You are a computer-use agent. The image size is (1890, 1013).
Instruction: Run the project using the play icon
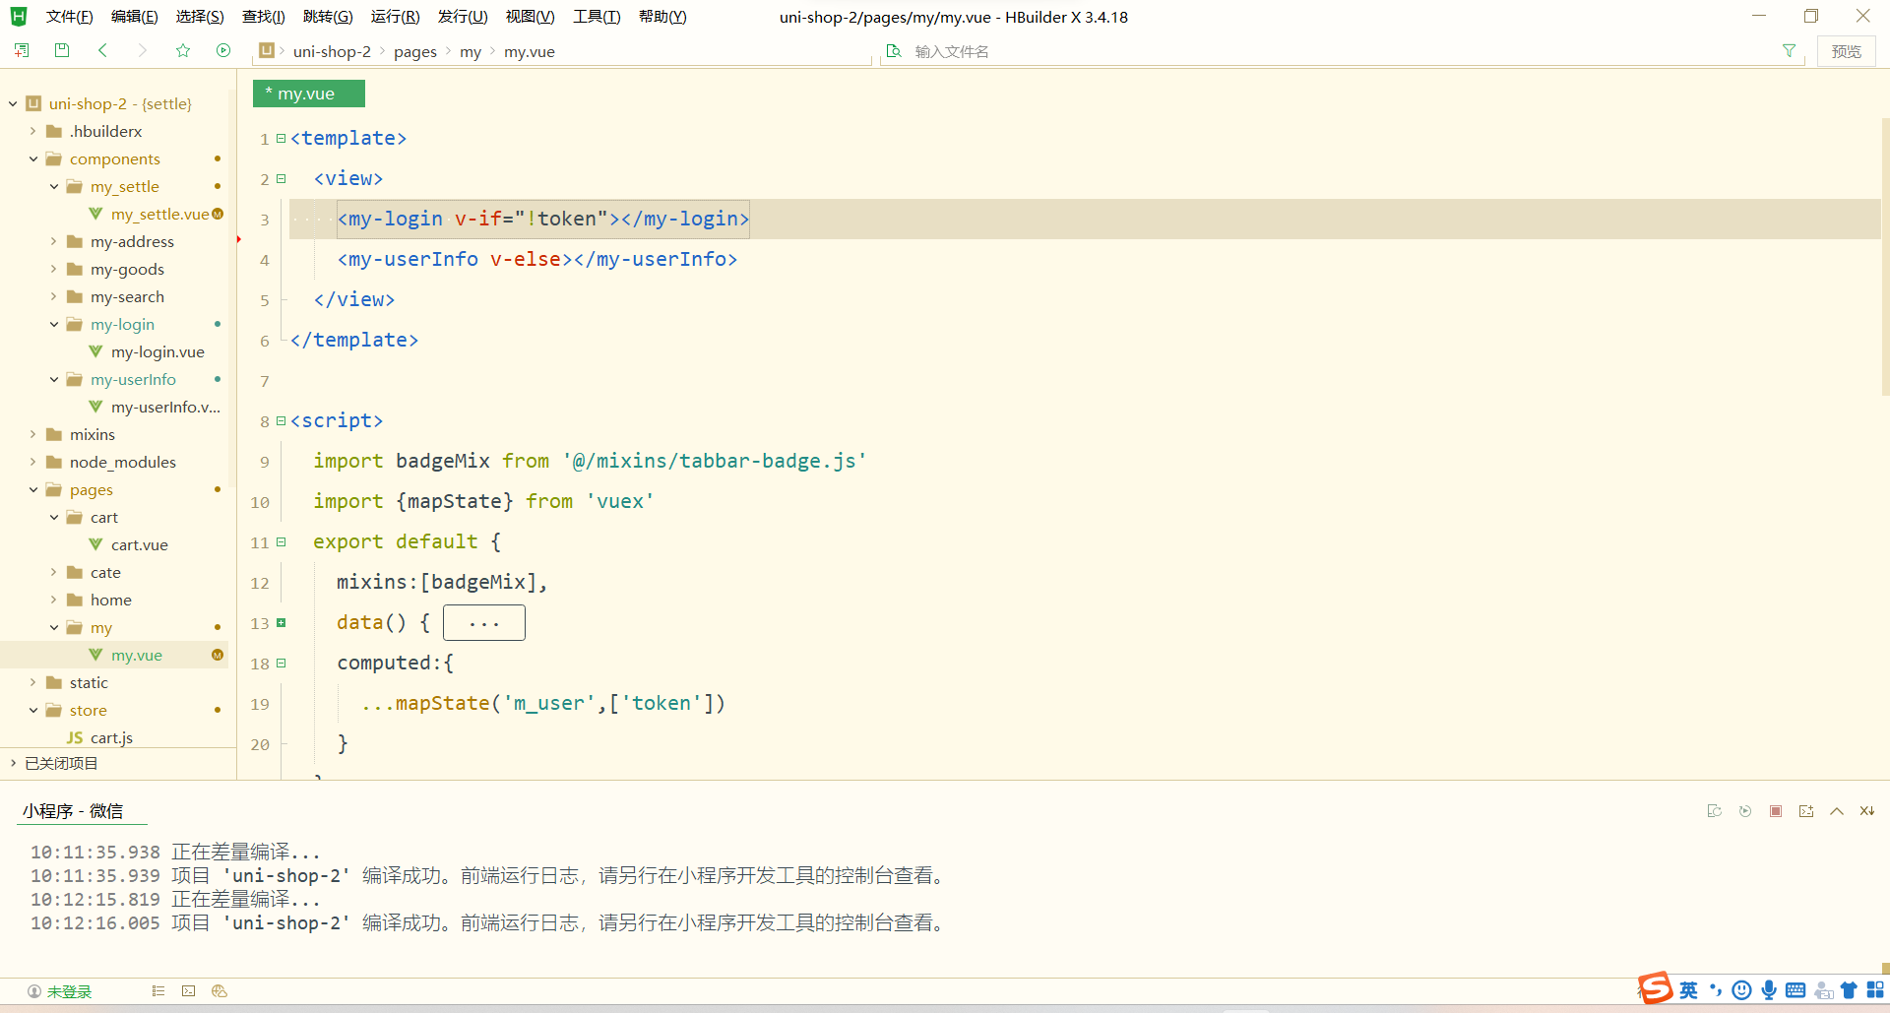(223, 50)
